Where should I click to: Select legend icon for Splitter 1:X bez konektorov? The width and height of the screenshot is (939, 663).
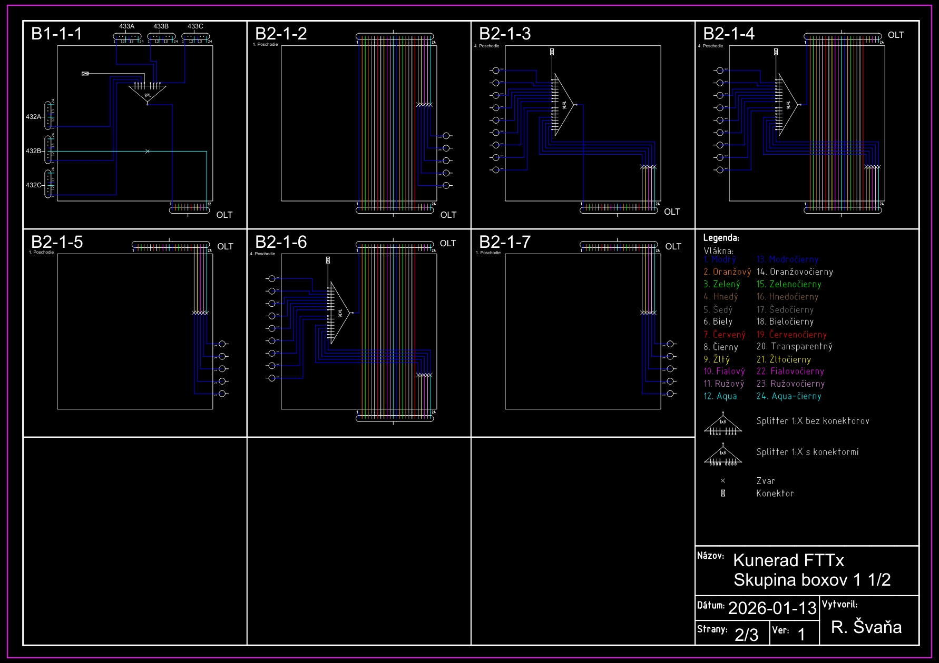722,425
